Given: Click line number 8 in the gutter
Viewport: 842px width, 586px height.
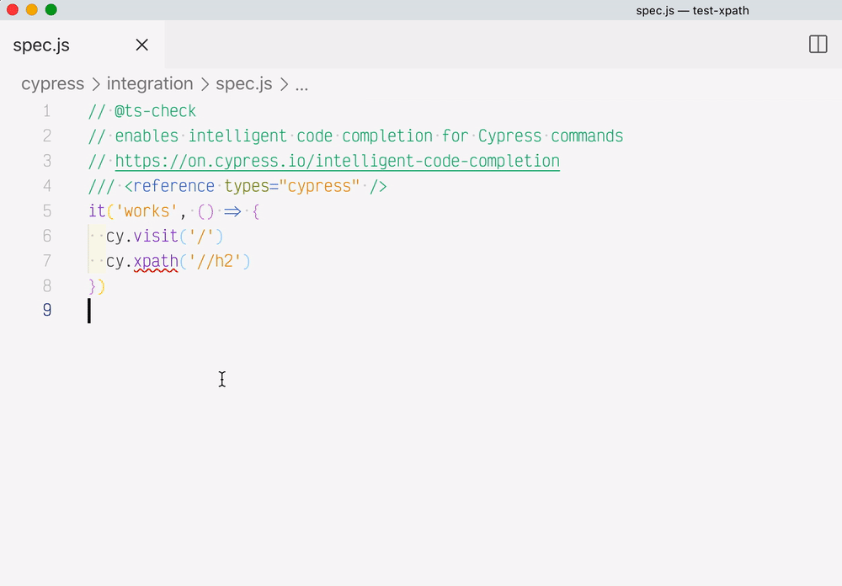Looking at the screenshot, I should [47, 286].
